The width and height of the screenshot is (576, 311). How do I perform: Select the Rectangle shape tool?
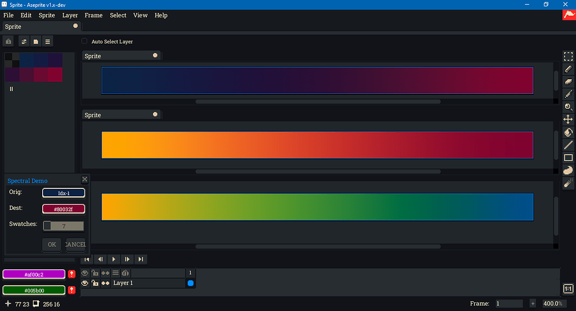coord(568,157)
